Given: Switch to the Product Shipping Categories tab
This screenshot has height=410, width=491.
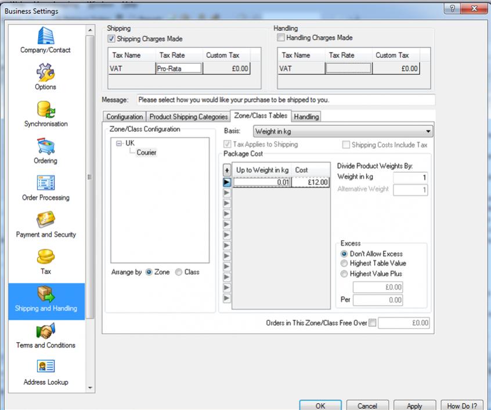Looking at the screenshot, I should (188, 117).
